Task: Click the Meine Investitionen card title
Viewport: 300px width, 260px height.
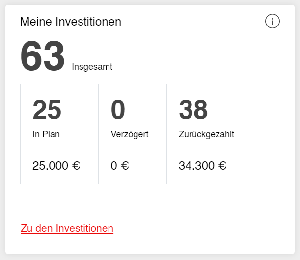Action: click(70, 22)
